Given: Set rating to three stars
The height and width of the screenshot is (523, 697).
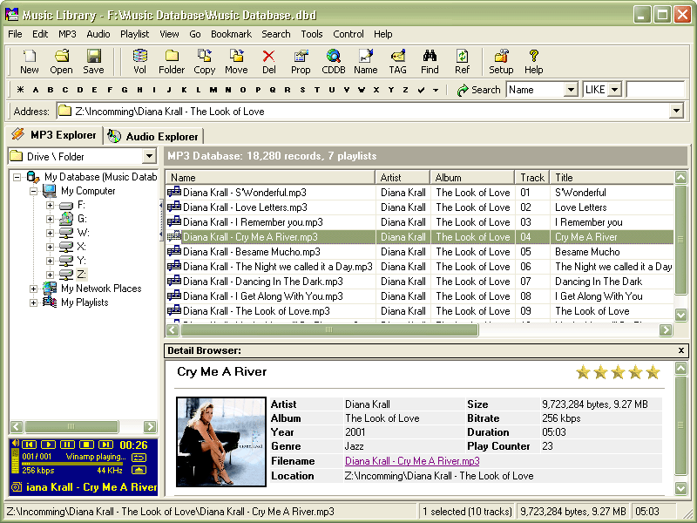Looking at the screenshot, I should (618, 372).
